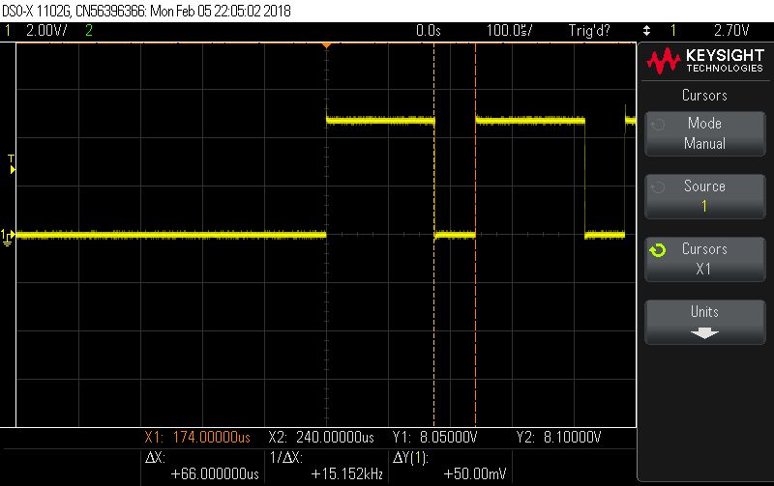Click the channel 1 scale 2.00V/ readout
The image size is (774, 486).
[x=46, y=31]
